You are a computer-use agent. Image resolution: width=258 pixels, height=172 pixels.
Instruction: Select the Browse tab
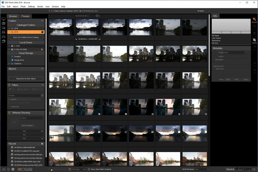click(x=13, y=16)
